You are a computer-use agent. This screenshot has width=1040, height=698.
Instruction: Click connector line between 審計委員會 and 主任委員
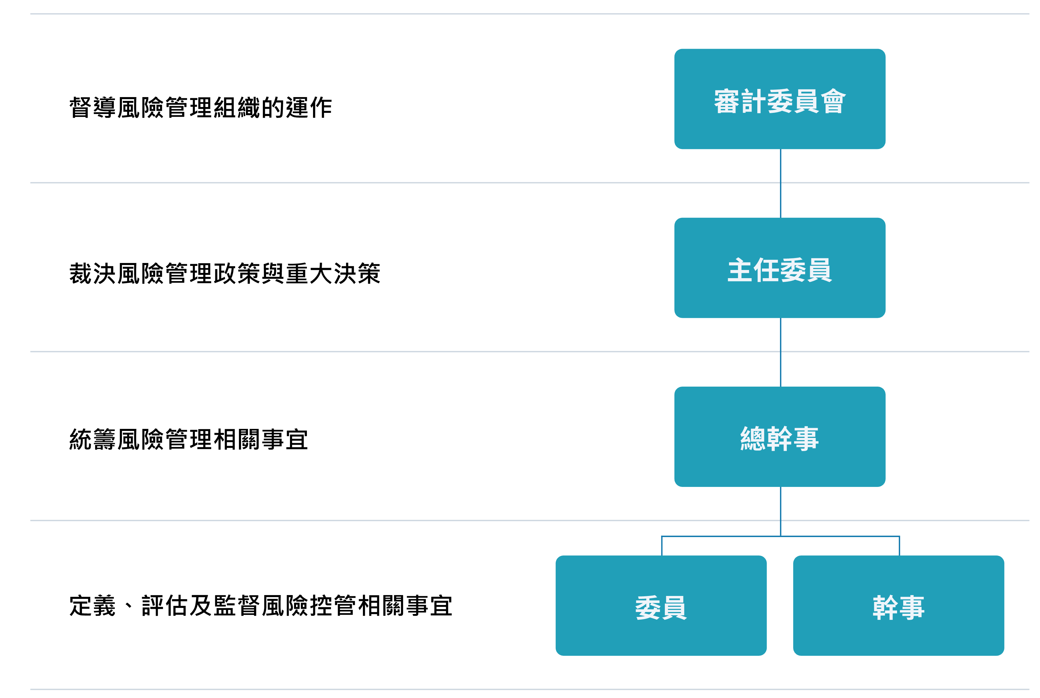coord(780,183)
